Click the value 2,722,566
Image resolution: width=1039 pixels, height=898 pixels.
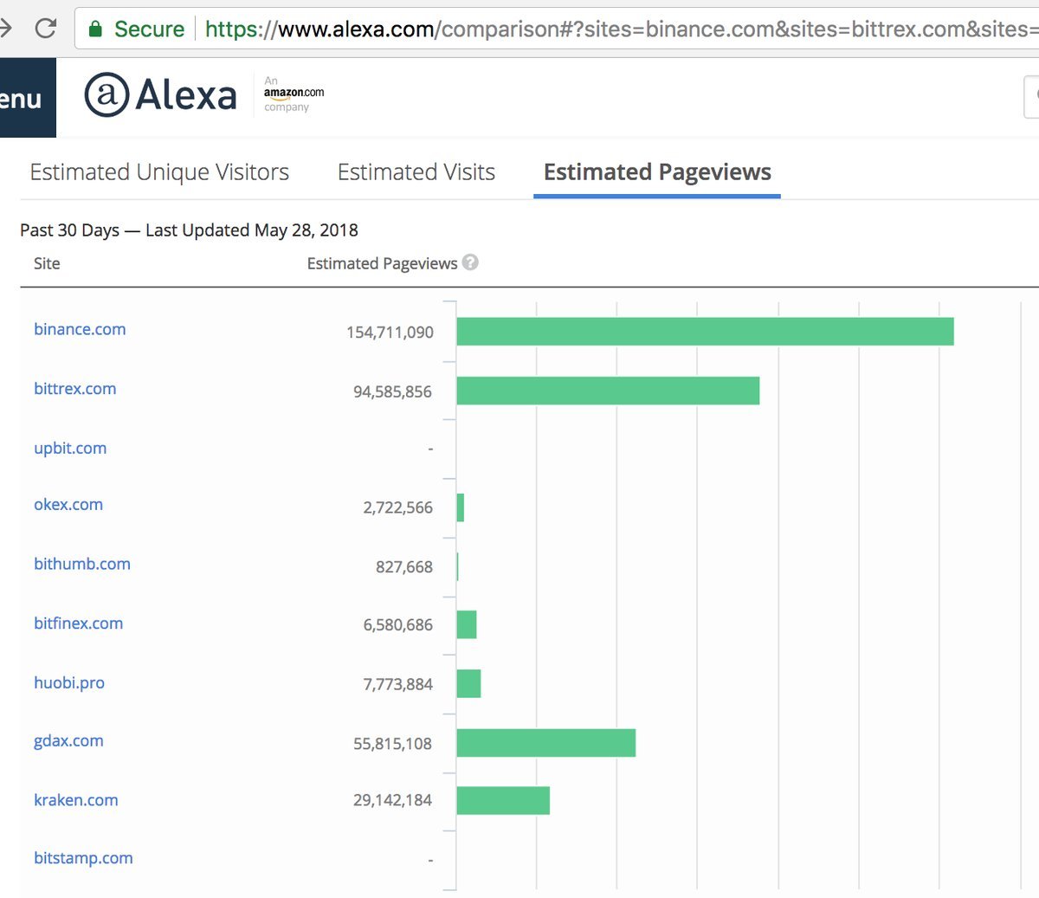point(397,507)
